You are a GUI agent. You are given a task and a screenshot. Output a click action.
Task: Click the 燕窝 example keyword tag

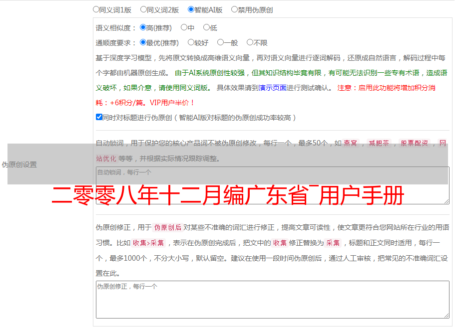(350, 143)
